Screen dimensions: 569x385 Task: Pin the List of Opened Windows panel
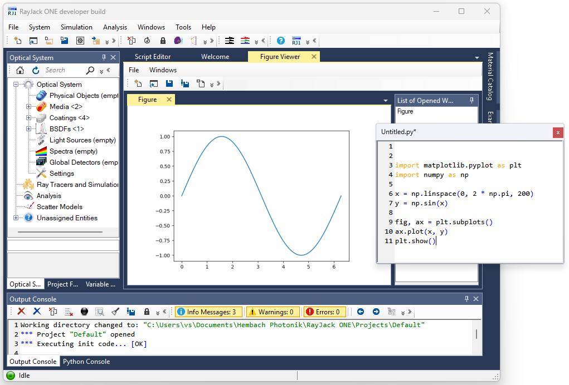471,100
